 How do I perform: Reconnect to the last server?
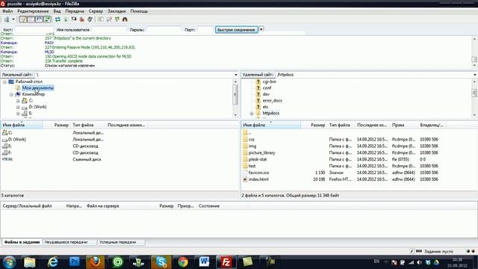pos(90,19)
